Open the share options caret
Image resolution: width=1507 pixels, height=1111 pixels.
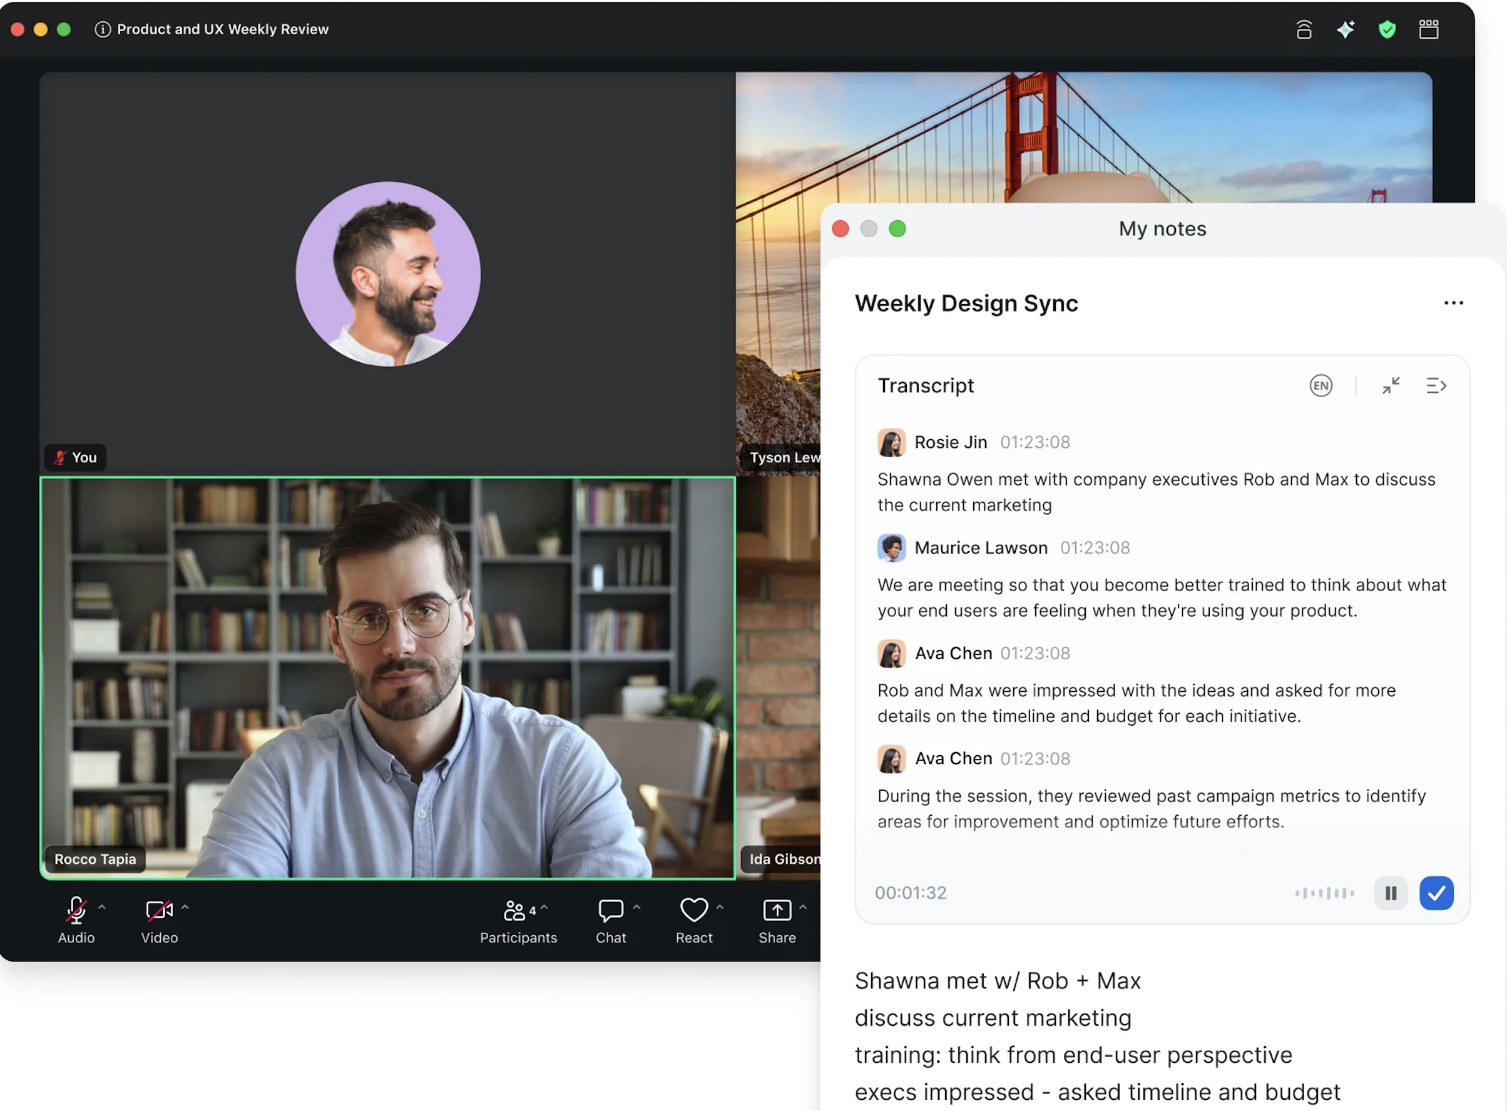(x=802, y=907)
